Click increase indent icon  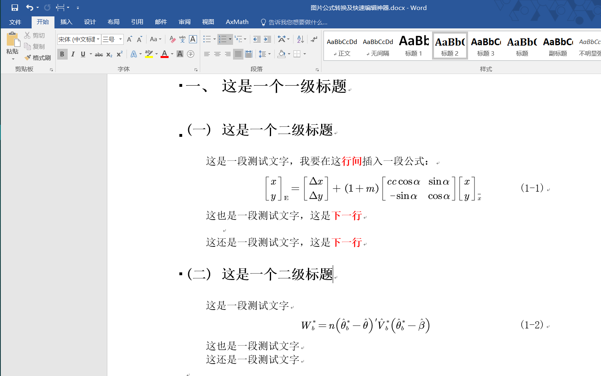point(267,39)
